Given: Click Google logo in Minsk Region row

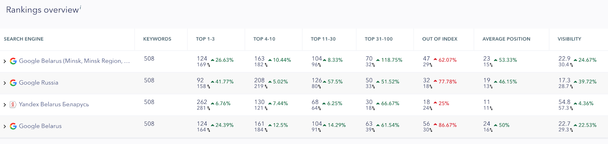Looking at the screenshot, I should click(13, 61).
